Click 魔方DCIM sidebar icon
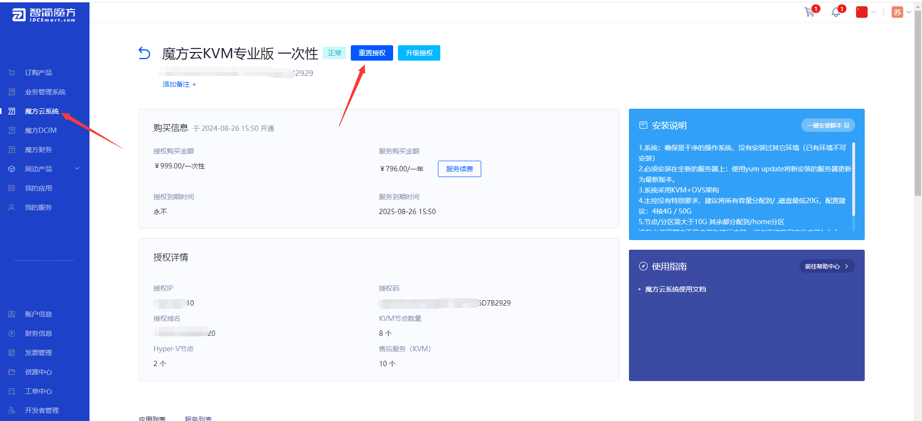 click(x=12, y=130)
